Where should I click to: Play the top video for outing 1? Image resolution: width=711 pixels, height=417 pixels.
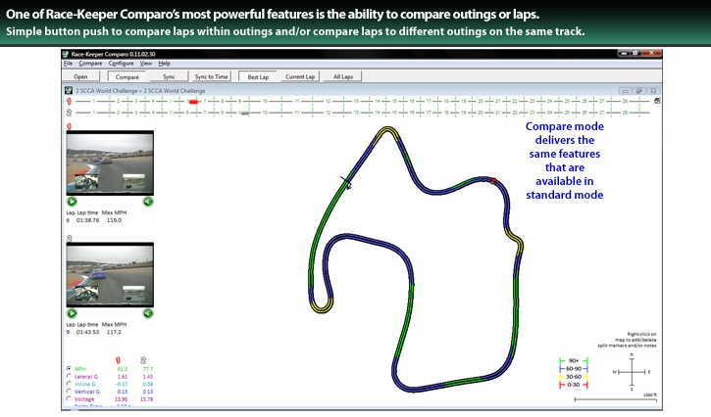[x=72, y=202]
